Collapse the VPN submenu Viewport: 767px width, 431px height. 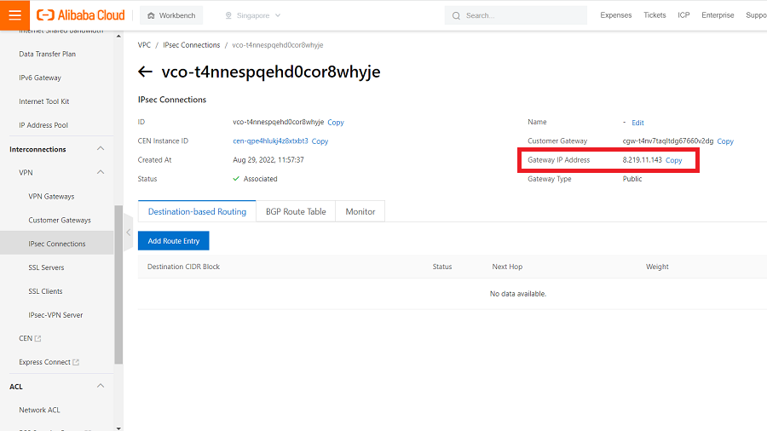(101, 173)
